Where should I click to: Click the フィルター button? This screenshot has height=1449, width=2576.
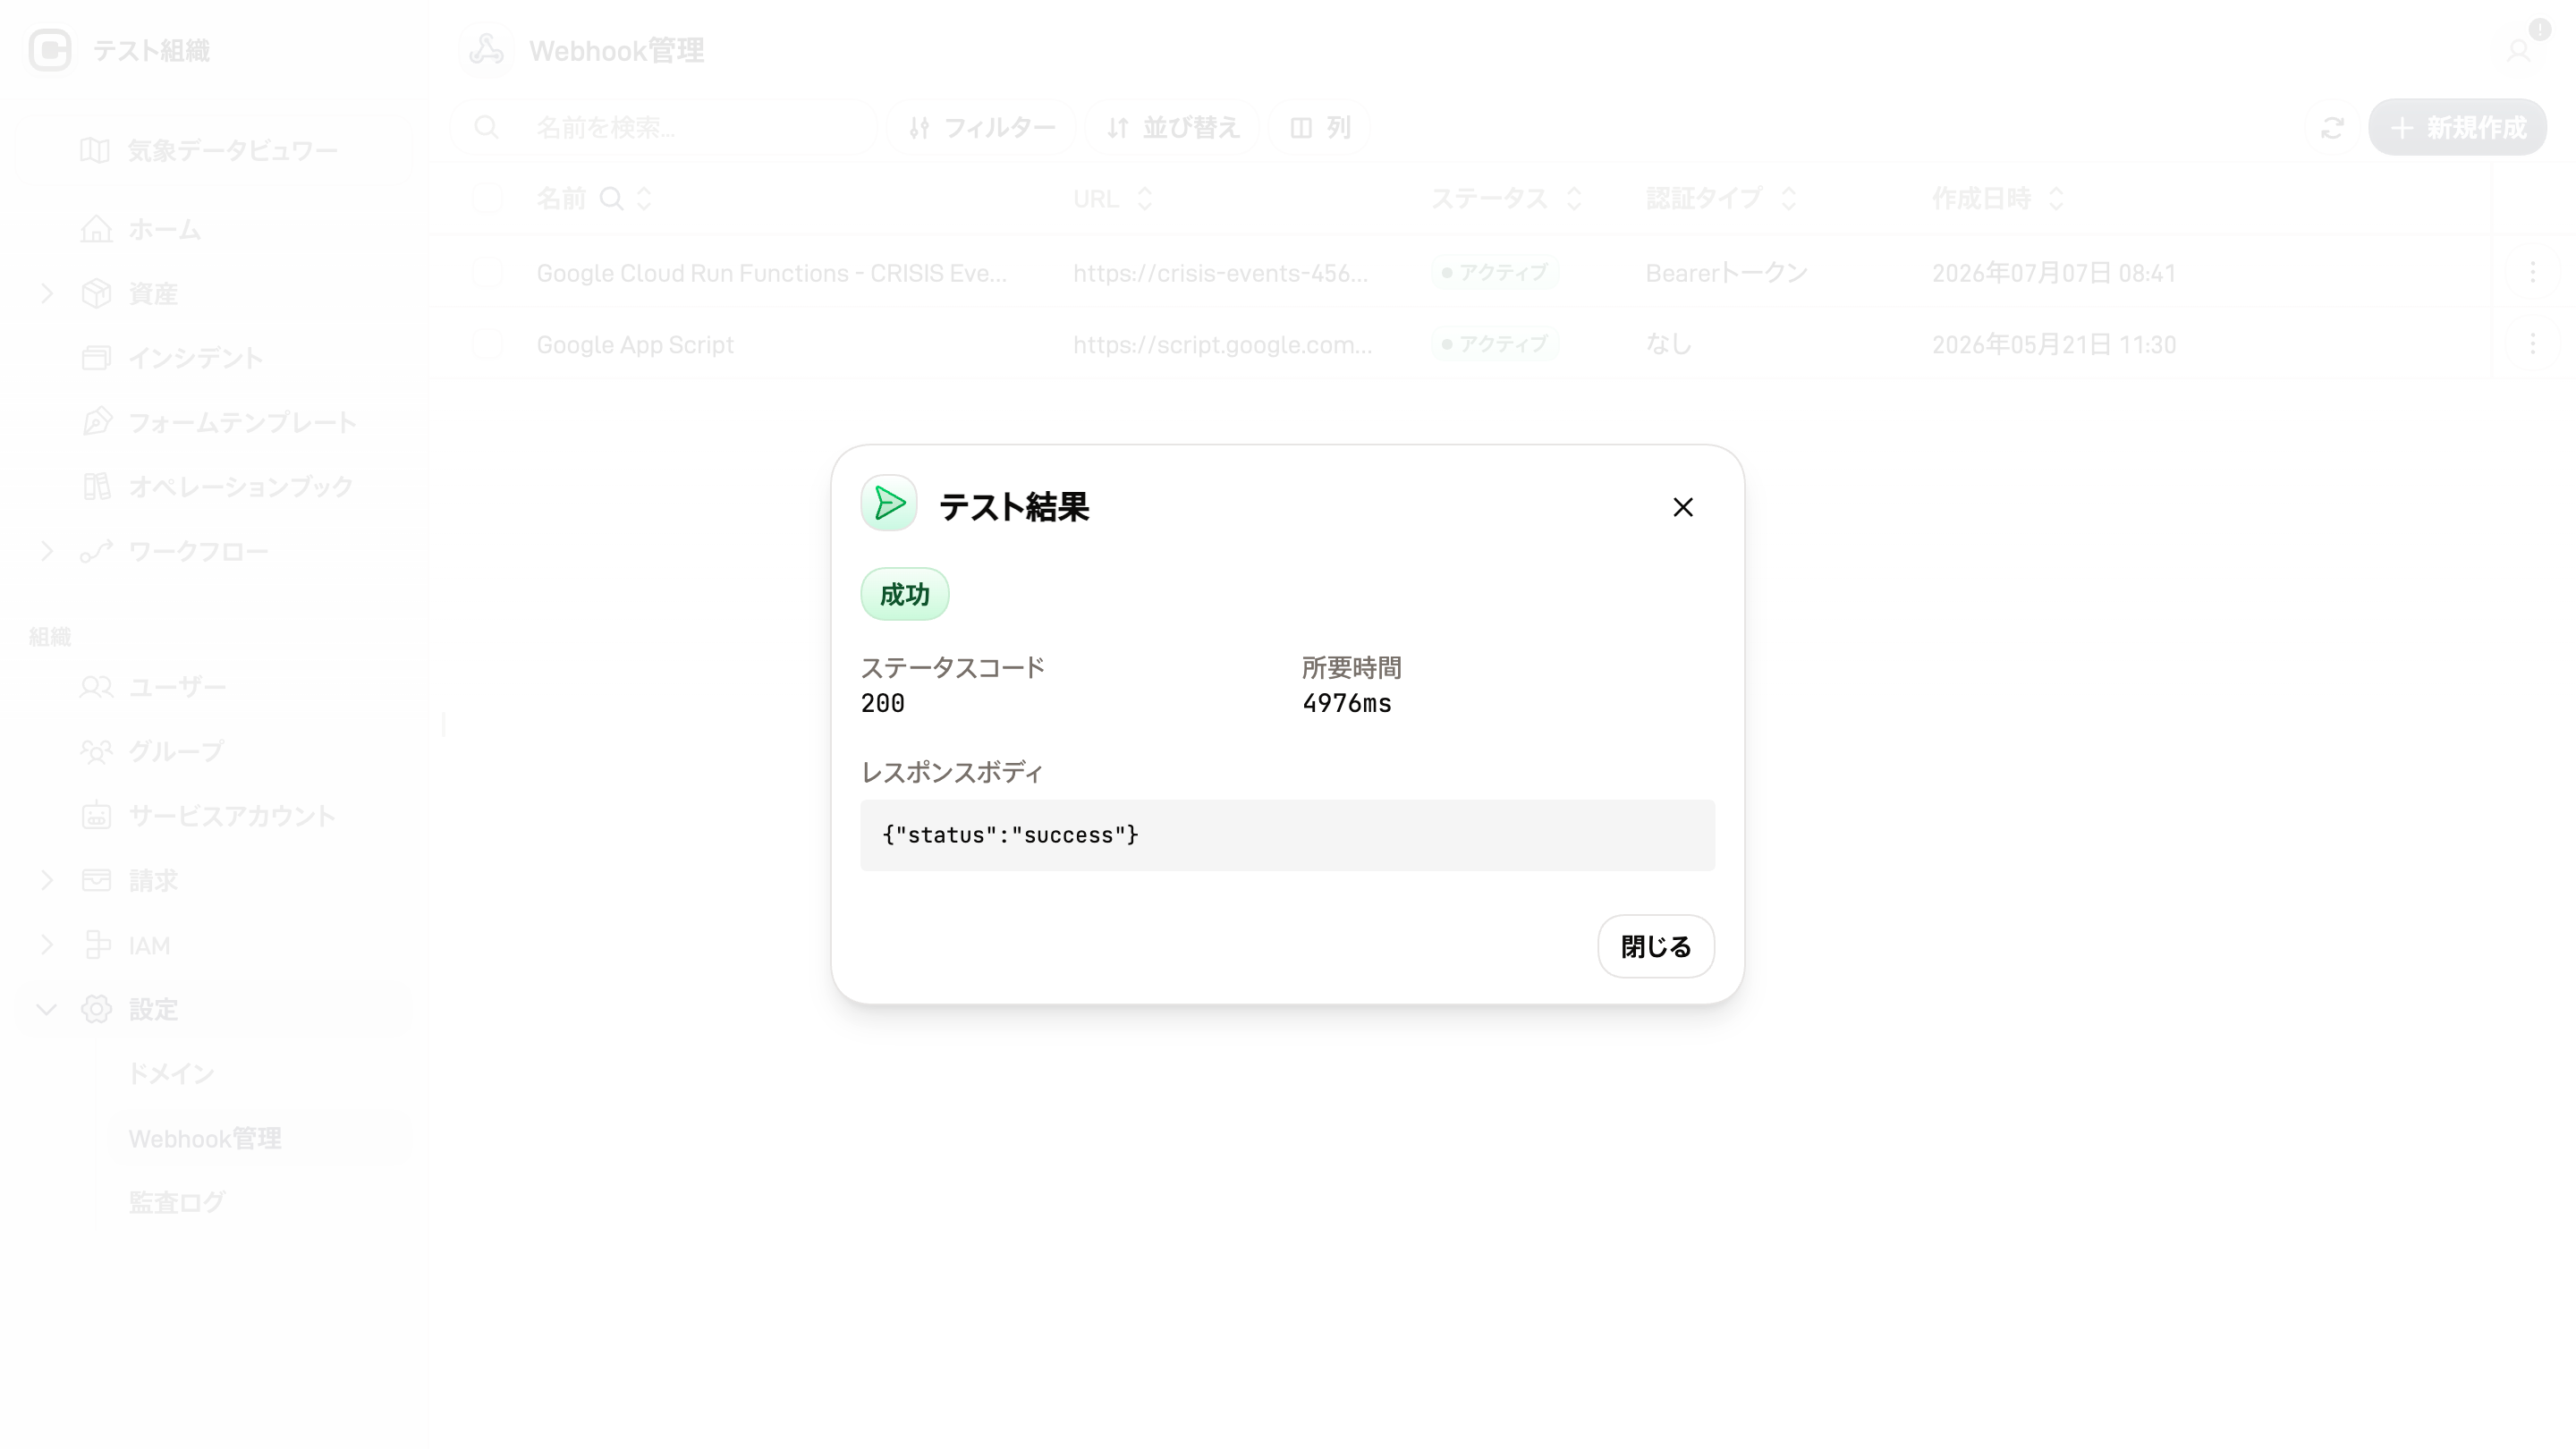click(981, 127)
